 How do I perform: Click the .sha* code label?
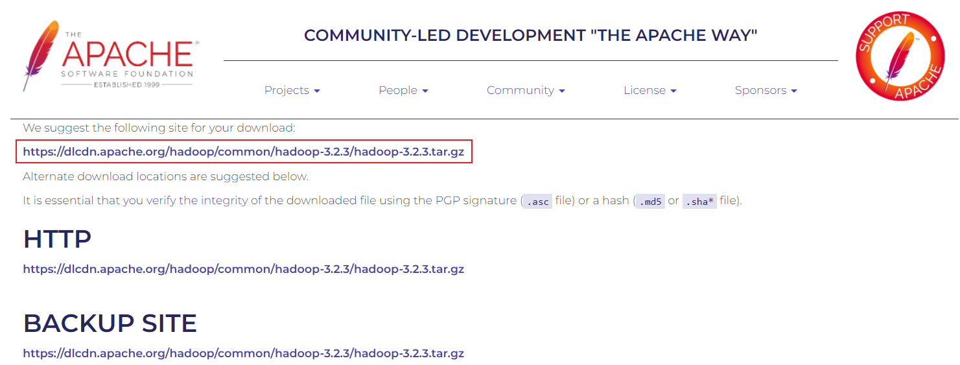point(699,201)
